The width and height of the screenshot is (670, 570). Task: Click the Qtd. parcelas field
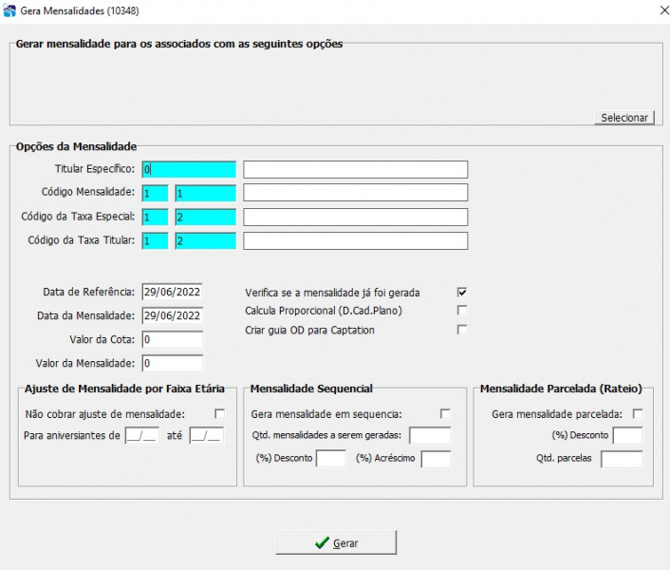622,459
